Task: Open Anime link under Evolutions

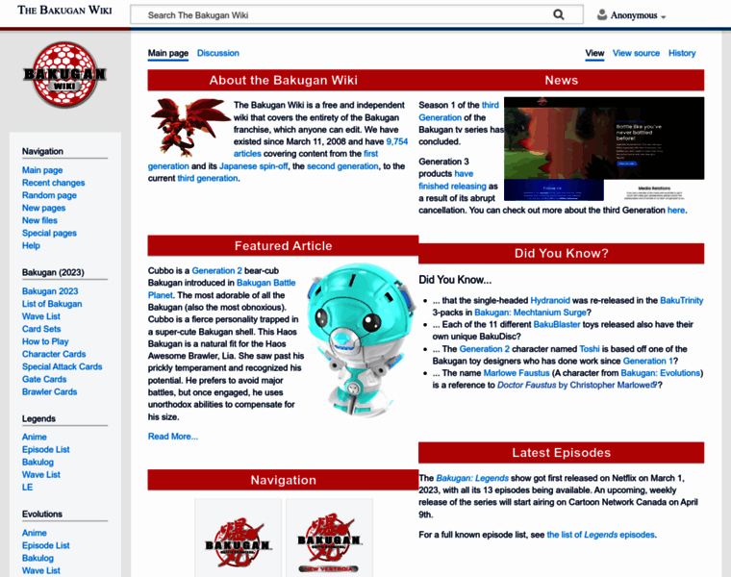Action: point(34,533)
